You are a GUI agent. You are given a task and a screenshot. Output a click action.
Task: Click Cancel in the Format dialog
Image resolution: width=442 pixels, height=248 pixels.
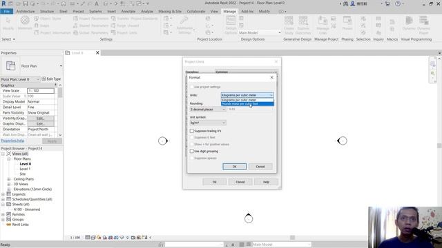pyautogui.click(x=260, y=167)
